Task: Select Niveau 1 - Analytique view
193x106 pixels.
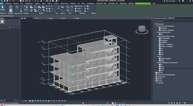Action: point(167,44)
